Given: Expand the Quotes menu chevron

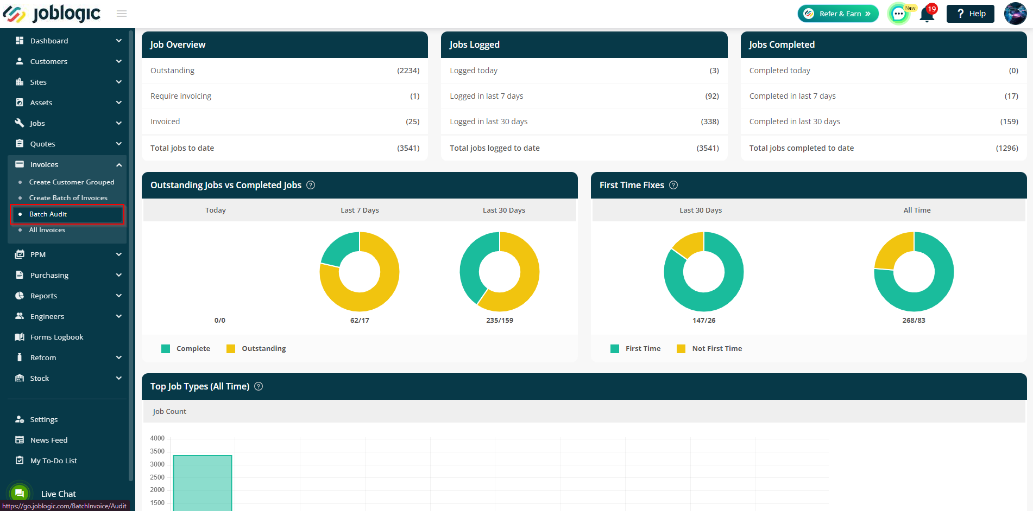Looking at the screenshot, I should [x=119, y=144].
